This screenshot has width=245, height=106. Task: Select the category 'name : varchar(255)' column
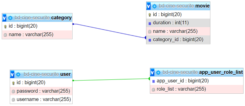click(37, 35)
